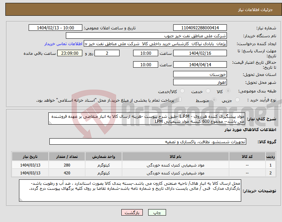Screen dimensions: 282x222
Task: Click the delivery city field اهواز
Action: (x=200, y=82)
